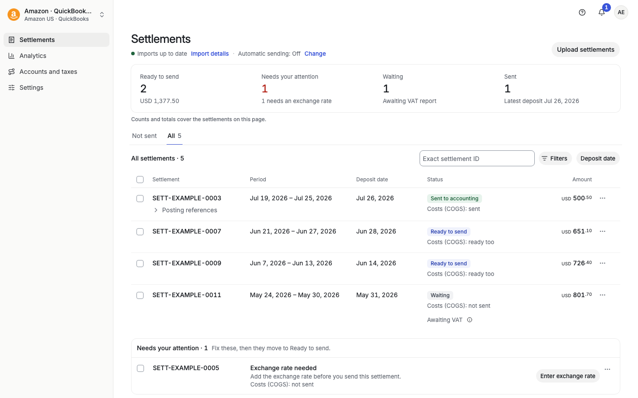The height and width of the screenshot is (398, 638).
Task: Open the notifications bell
Action: pos(602,12)
